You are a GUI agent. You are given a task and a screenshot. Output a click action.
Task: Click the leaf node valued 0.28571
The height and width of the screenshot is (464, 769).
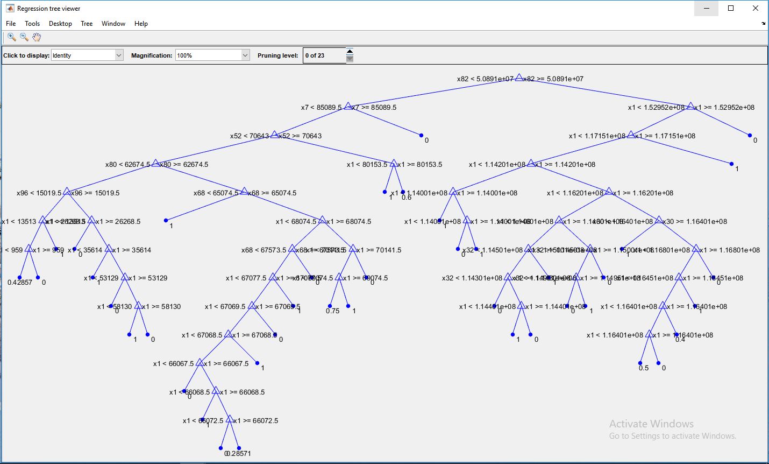click(x=239, y=448)
